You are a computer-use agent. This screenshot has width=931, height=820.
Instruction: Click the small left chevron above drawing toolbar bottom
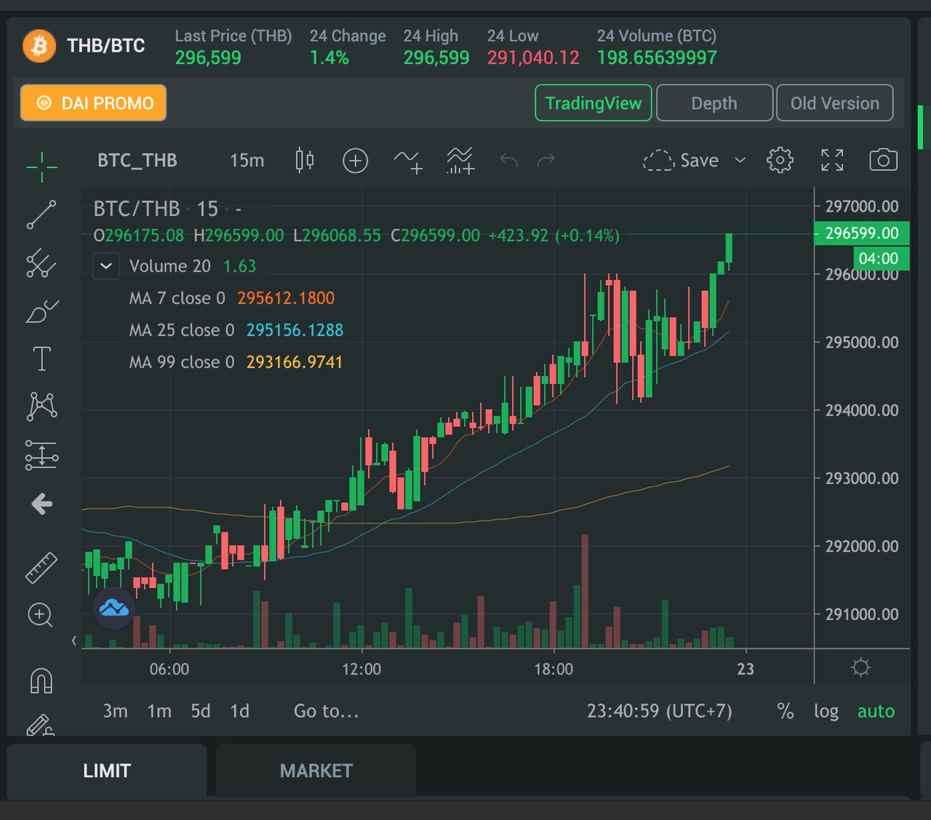74,640
